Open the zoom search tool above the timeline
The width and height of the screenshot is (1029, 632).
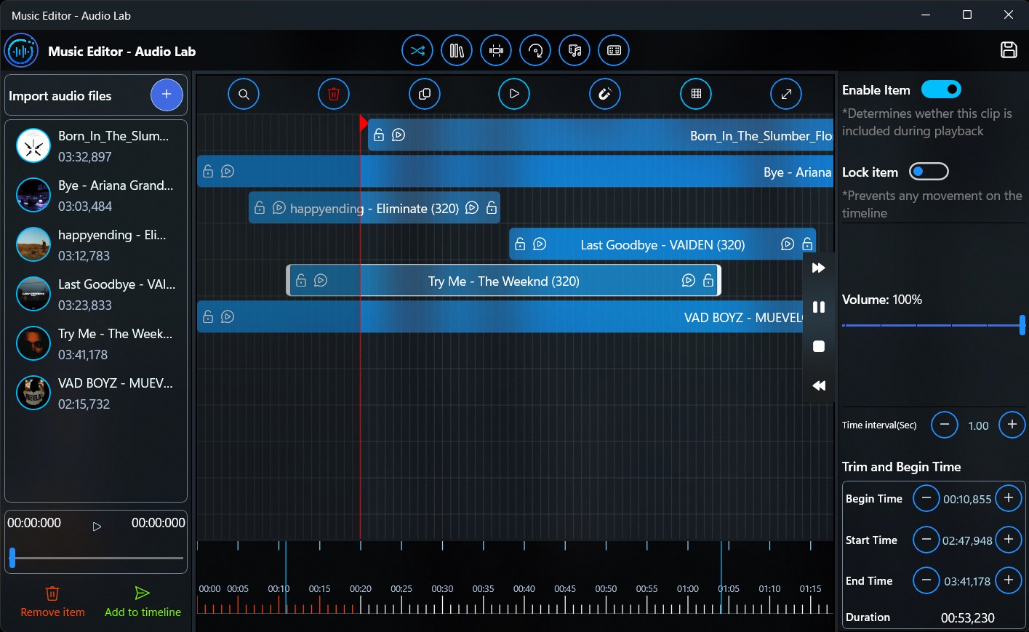click(244, 94)
